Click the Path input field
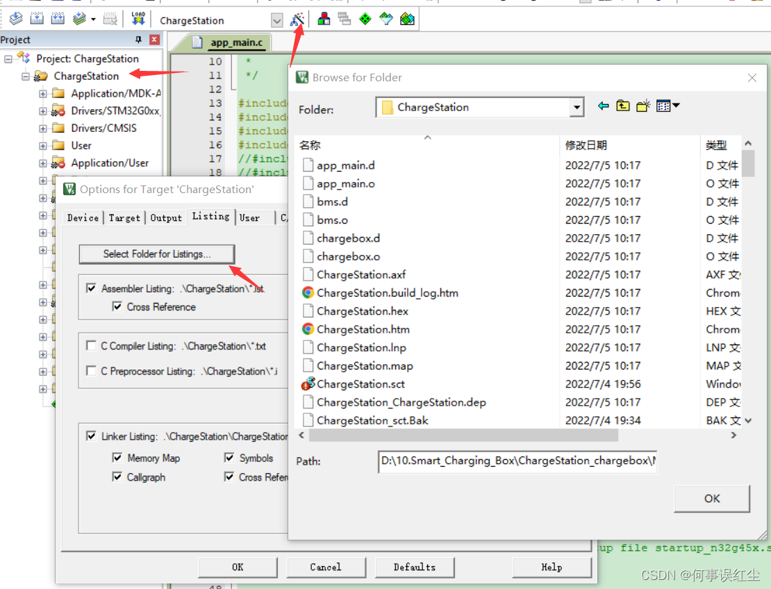This screenshot has width=771, height=589. pos(517,461)
